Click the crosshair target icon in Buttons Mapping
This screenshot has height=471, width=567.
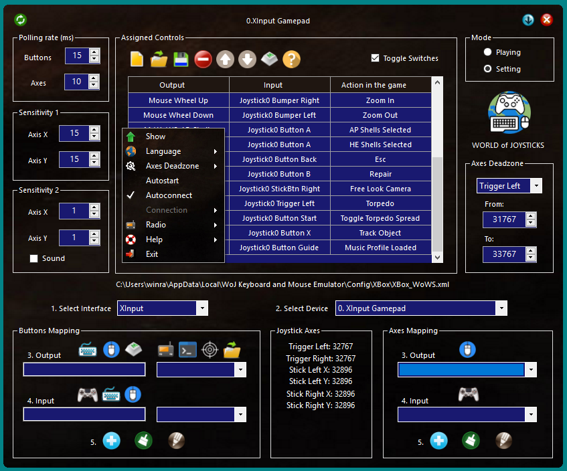coord(210,349)
